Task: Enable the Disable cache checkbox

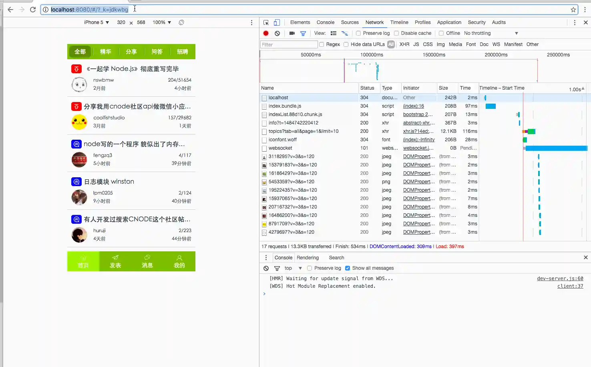Action: (396, 33)
